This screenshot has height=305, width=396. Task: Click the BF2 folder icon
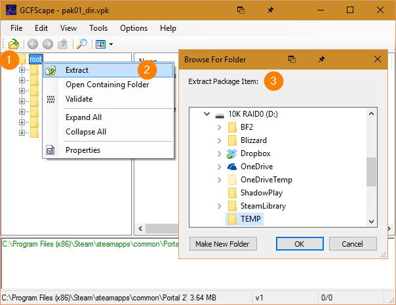(232, 127)
